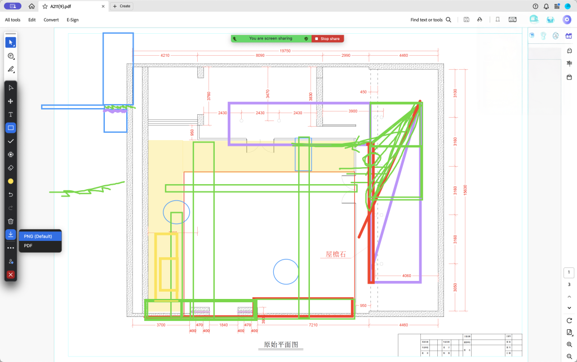Image resolution: width=577 pixels, height=362 pixels.
Task: Select the rectangle shape annotation tool
Action: (11, 128)
